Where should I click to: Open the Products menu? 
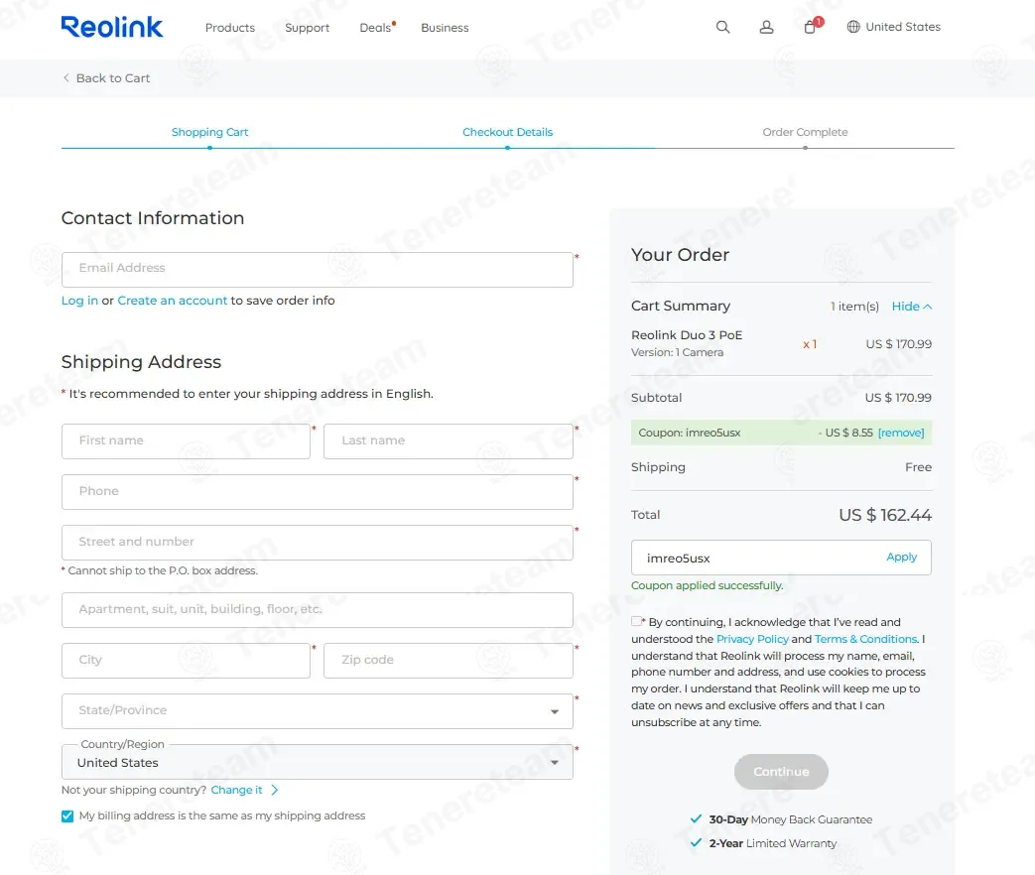pyautogui.click(x=229, y=28)
